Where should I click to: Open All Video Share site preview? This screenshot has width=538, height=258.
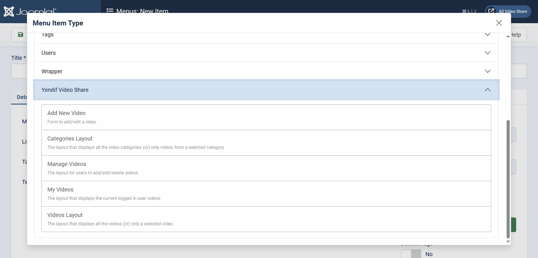click(508, 11)
